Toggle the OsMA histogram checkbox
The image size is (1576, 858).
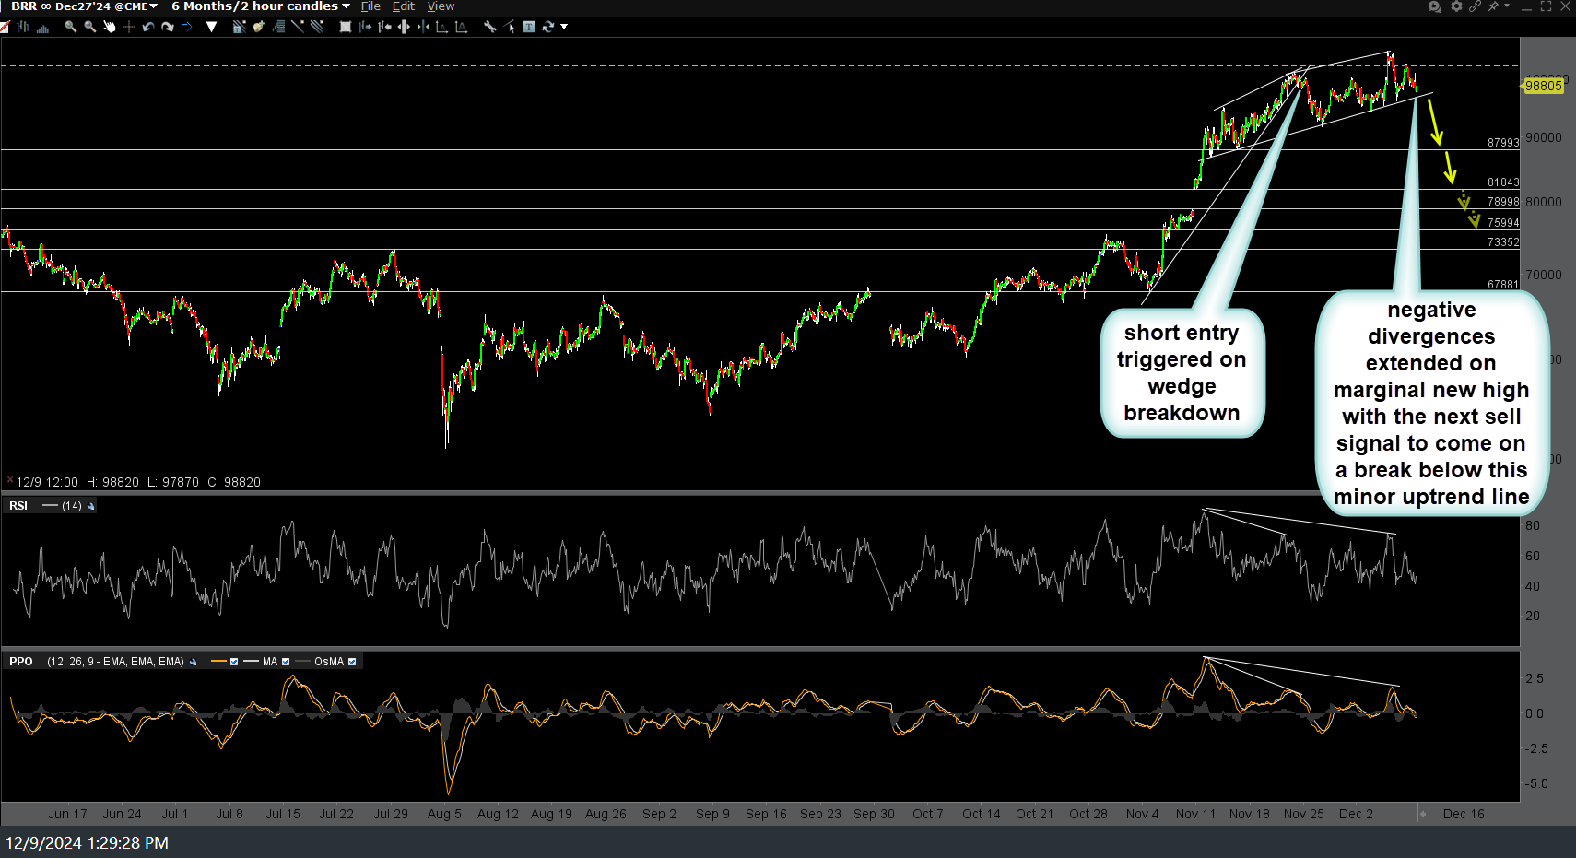tap(352, 662)
